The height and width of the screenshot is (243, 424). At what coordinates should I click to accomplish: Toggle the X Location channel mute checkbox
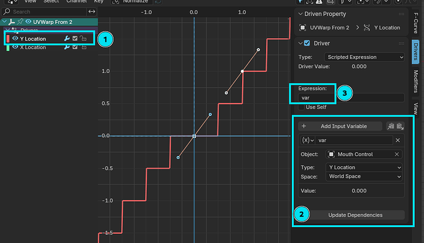pyautogui.click(x=75, y=47)
